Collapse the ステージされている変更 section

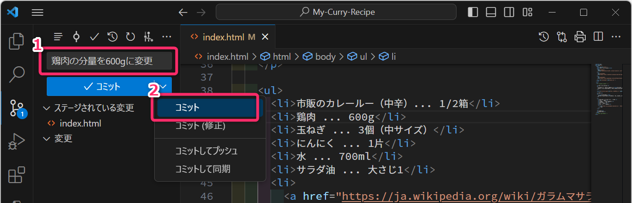click(46, 108)
